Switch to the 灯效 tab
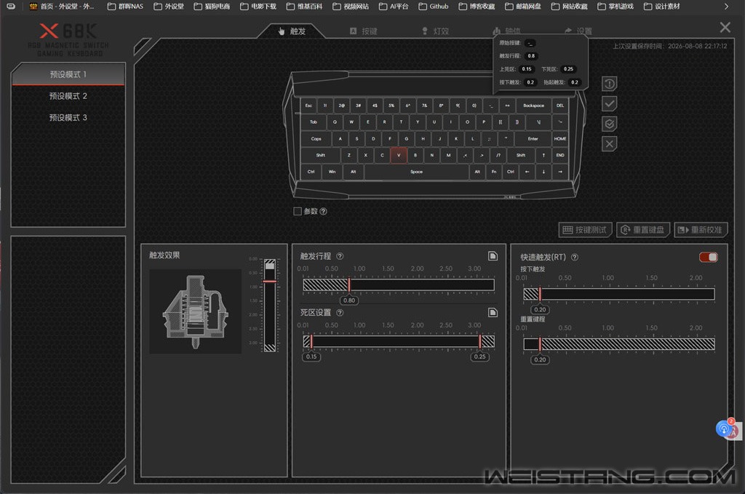Viewport: 745px width, 494px height. click(435, 31)
